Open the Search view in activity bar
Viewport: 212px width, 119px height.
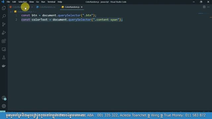(4, 16)
